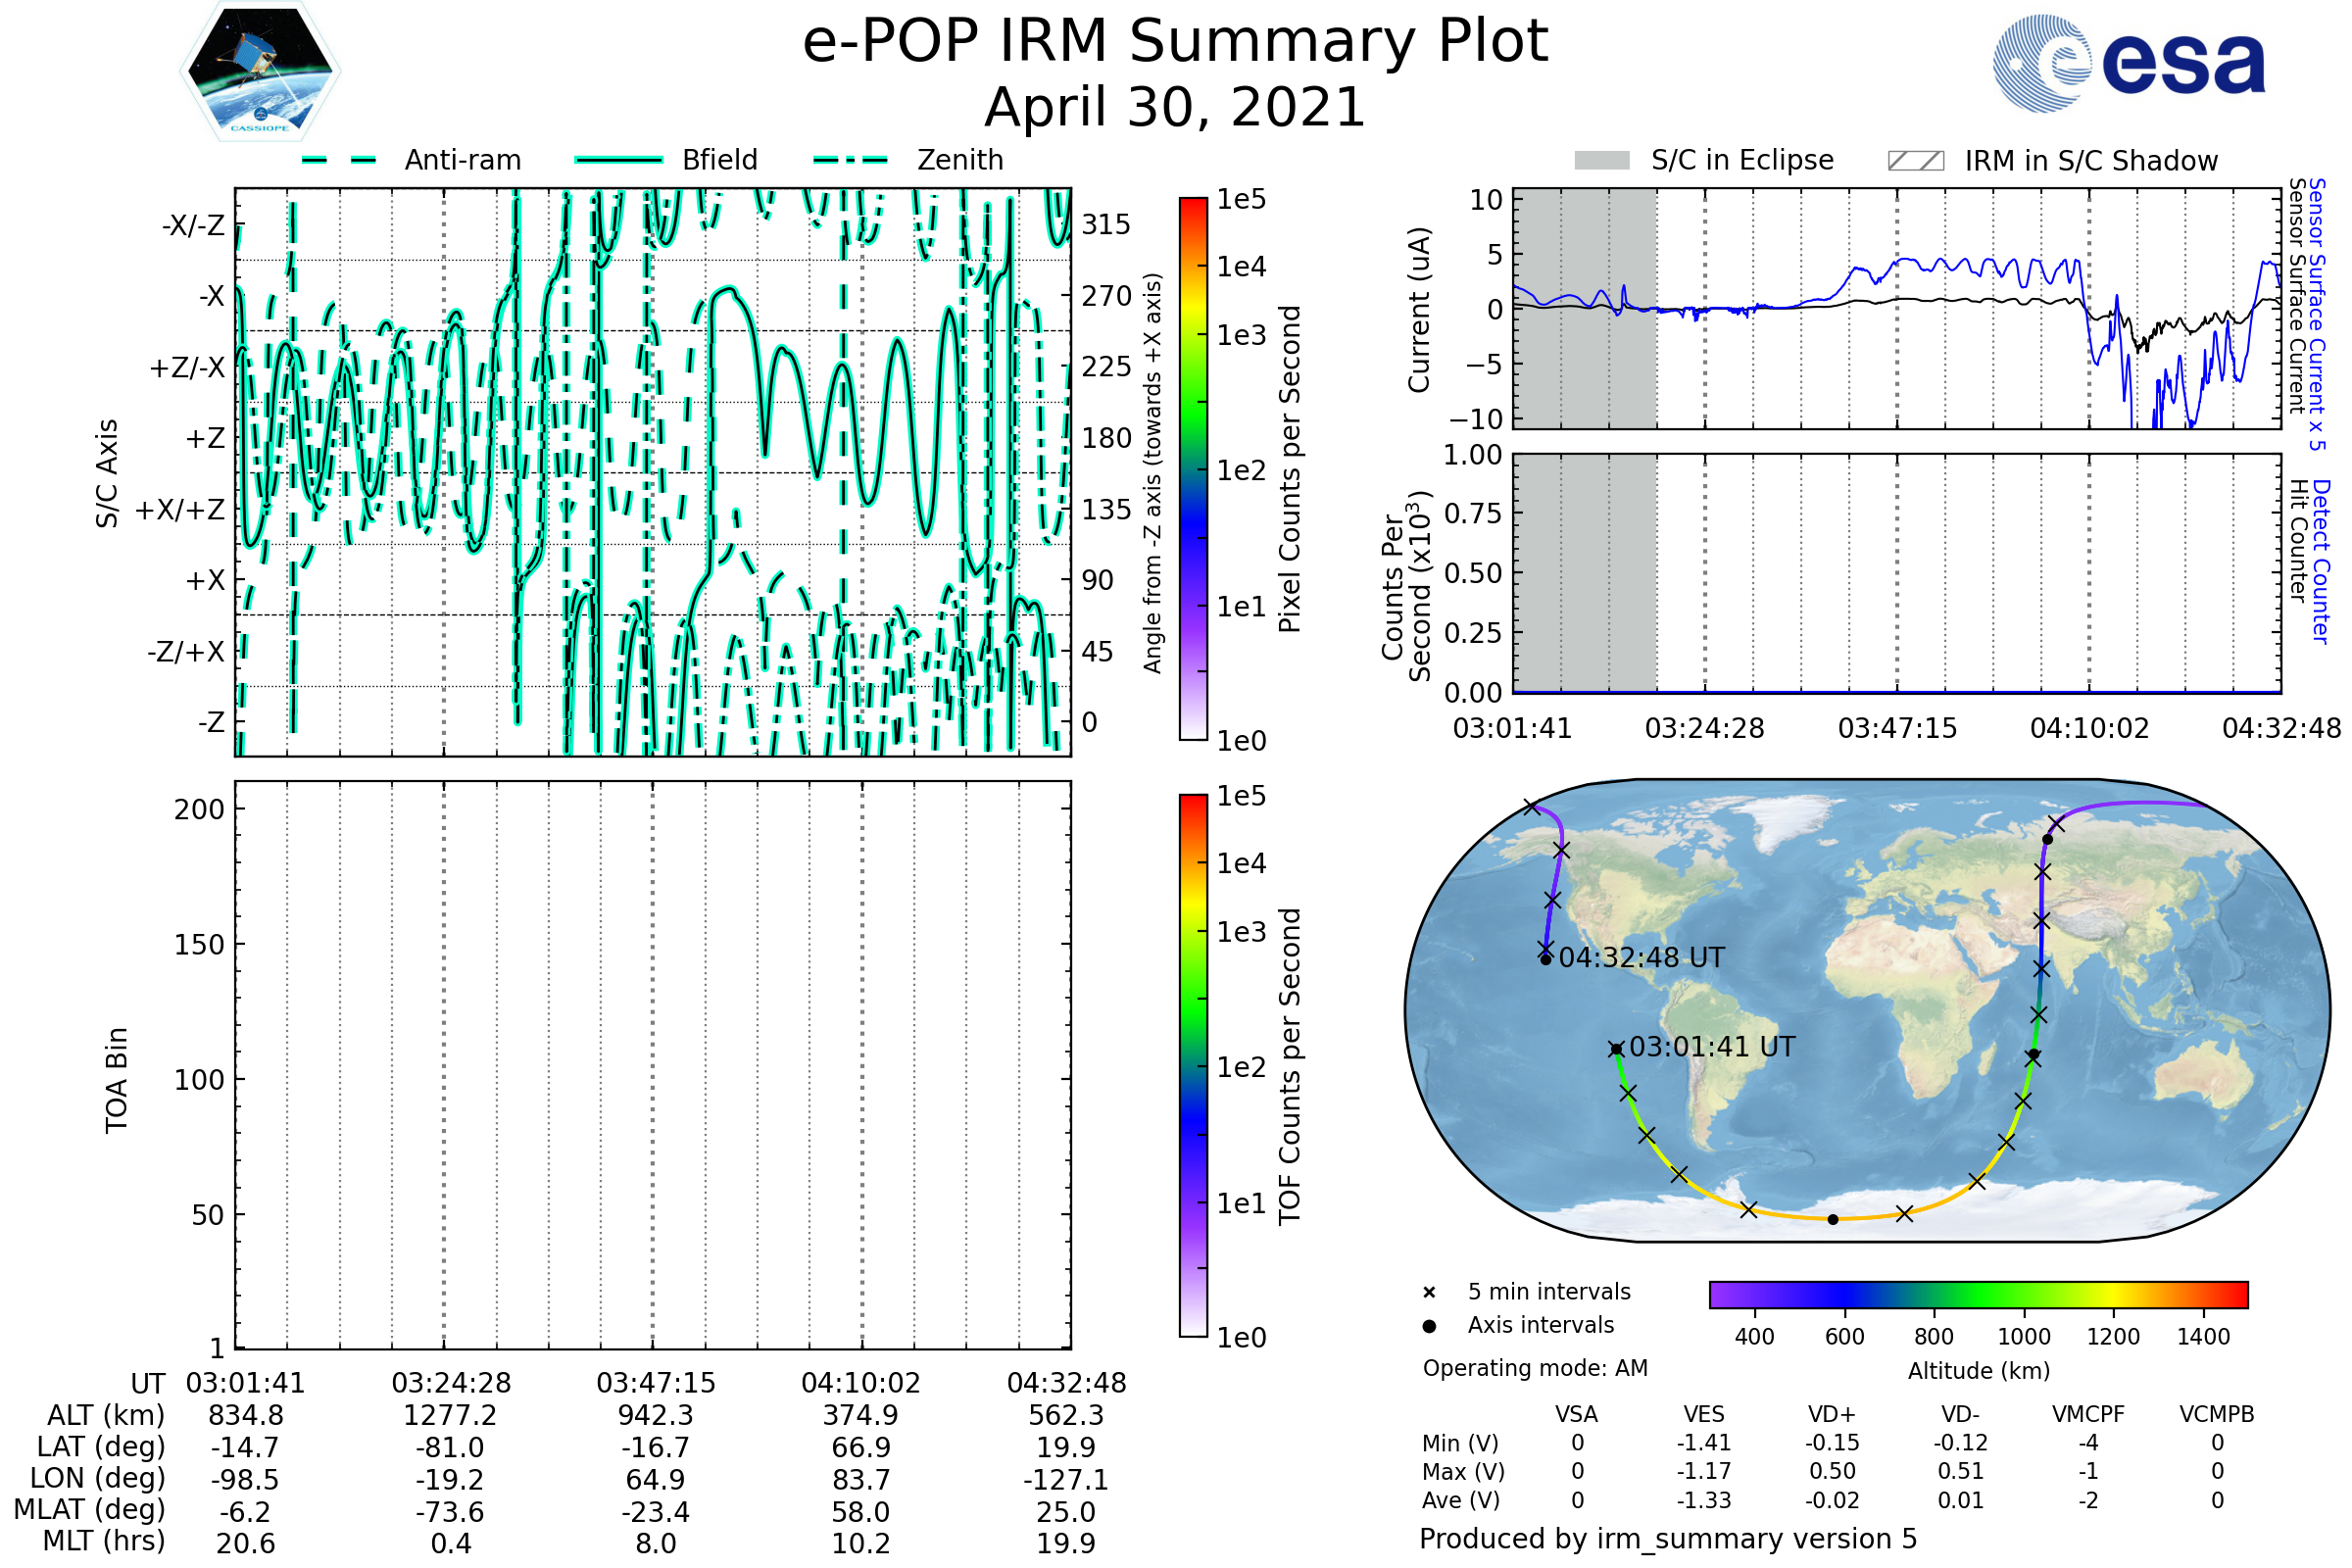The width and height of the screenshot is (2352, 1568).
Task: Click the 03:01:41 UT map start label
Action: point(1712,1047)
